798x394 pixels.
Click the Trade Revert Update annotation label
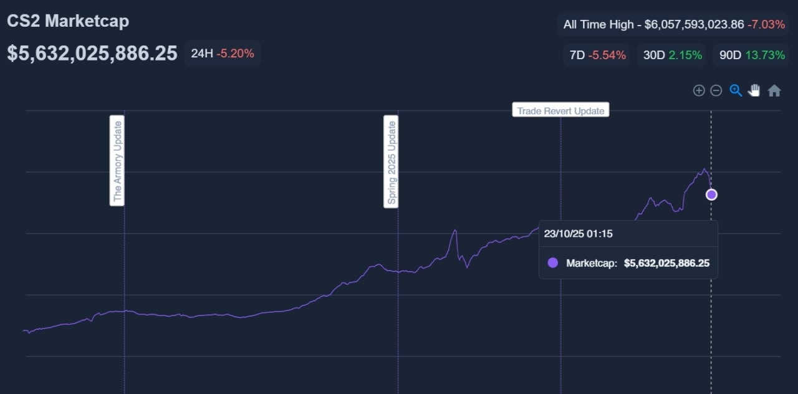560,110
